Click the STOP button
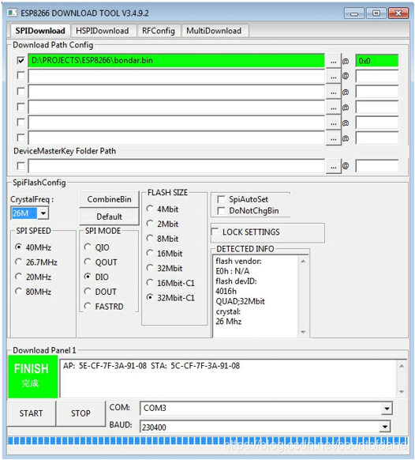This screenshot has height=460, width=415. coord(80,413)
